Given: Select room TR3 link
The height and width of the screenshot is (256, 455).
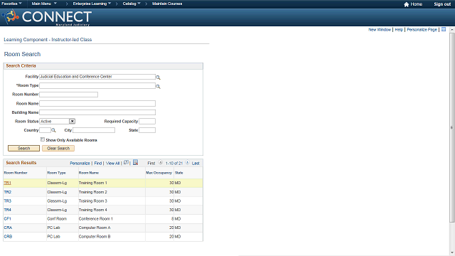Looking at the screenshot, I should [8, 201].
